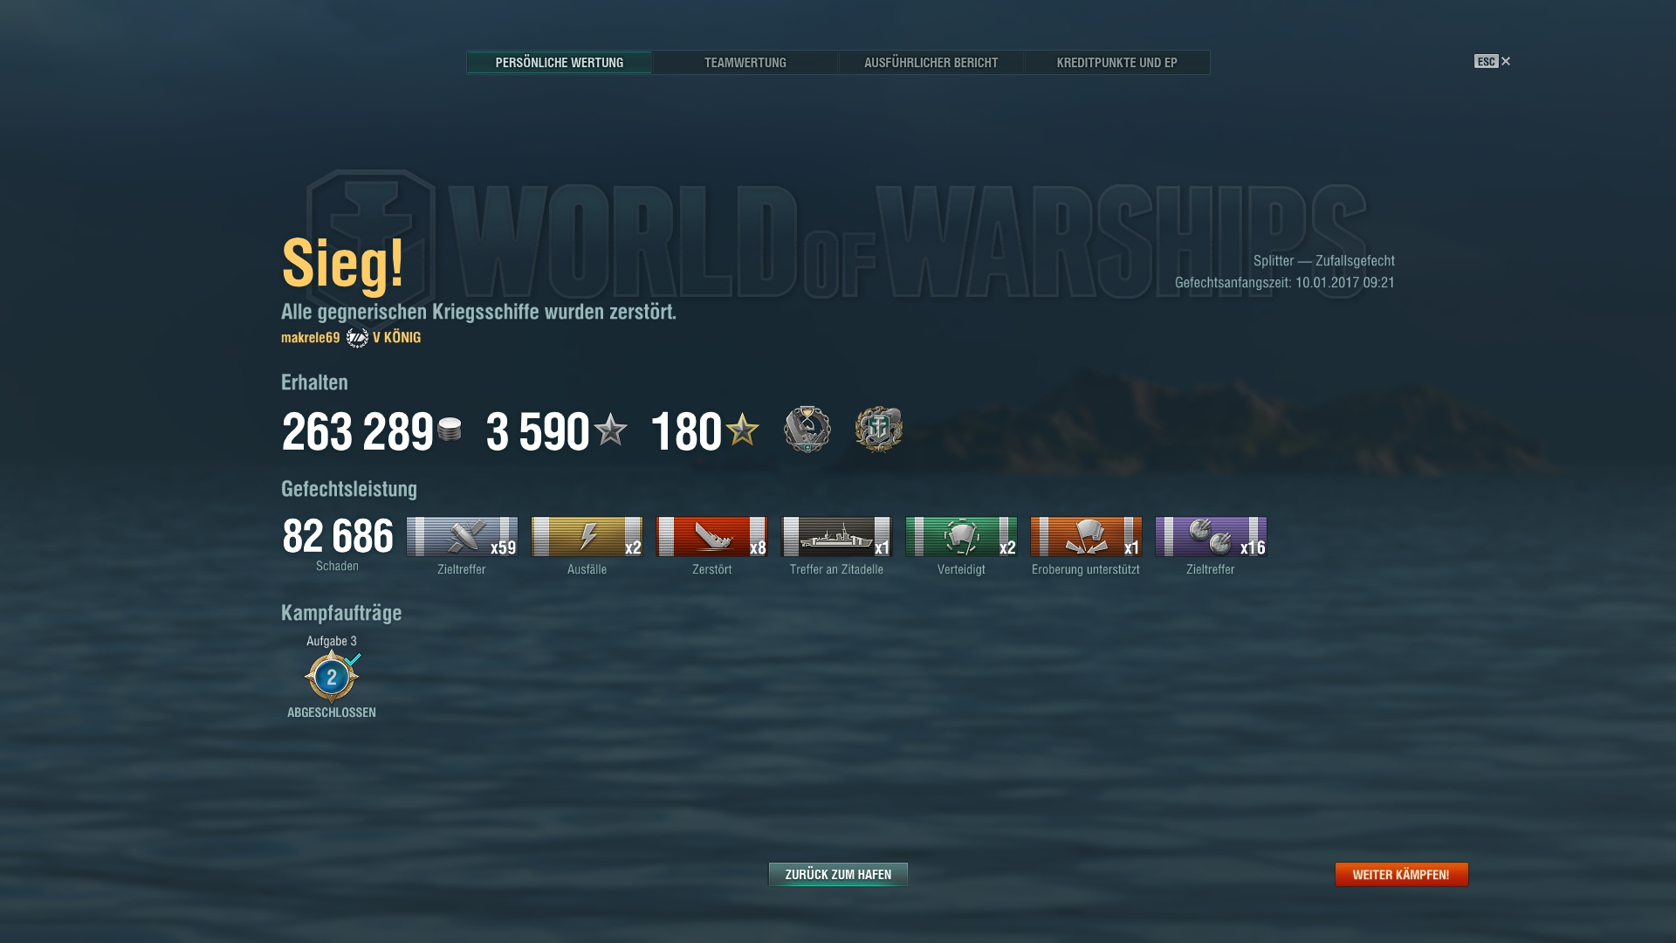Open Kreditpunkte und EP tab

pos(1116,63)
